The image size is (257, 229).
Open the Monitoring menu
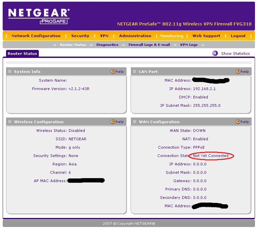tap(172, 36)
